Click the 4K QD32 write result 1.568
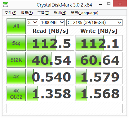 coord(99,93)
